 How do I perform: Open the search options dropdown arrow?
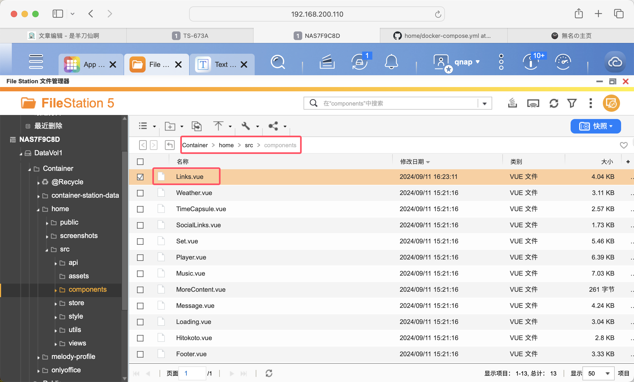click(x=485, y=103)
